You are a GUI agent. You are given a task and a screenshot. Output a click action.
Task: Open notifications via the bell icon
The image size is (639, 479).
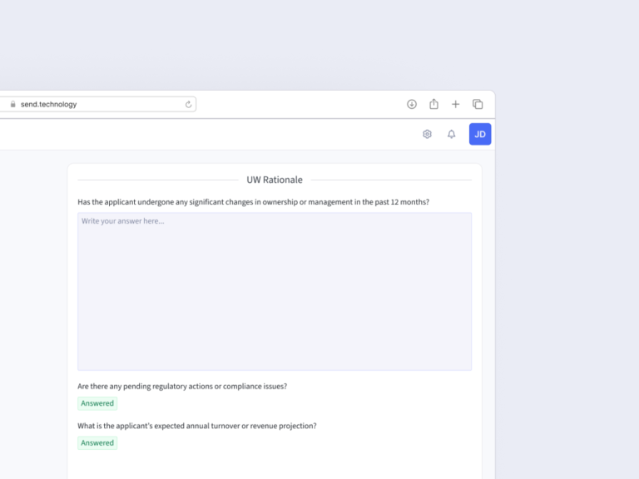click(x=451, y=134)
